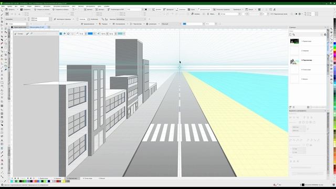Open the Window menu
The image size is (336, 189).
[x=99, y=6]
